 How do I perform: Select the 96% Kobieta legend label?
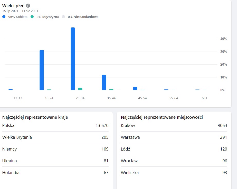(18, 17)
